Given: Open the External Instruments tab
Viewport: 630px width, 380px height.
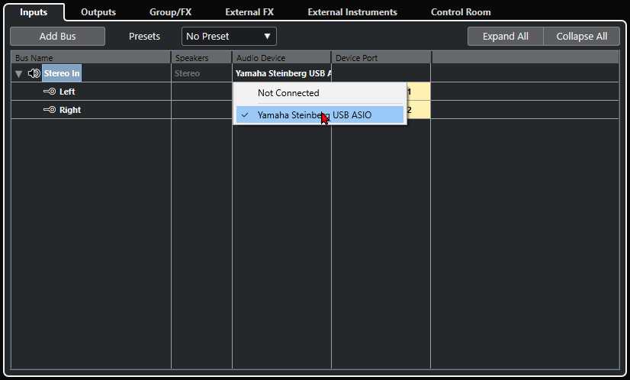Looking at the screenshot, I should coord(352,12).
